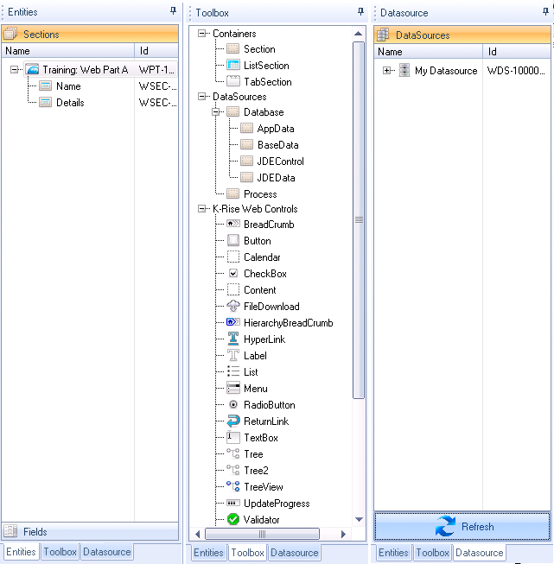Choose the HyperLink control icon
Viewport: 554px width, 564px height.
232,339
